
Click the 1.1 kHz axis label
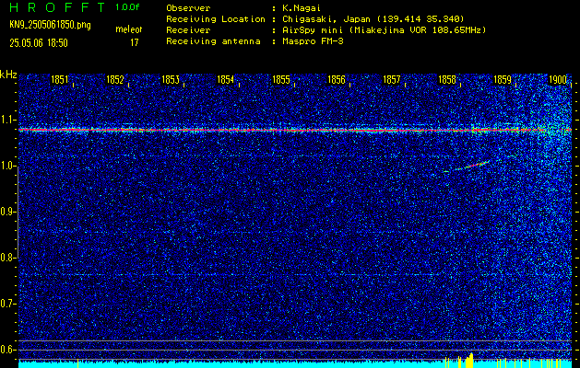[x=6, y=120]
